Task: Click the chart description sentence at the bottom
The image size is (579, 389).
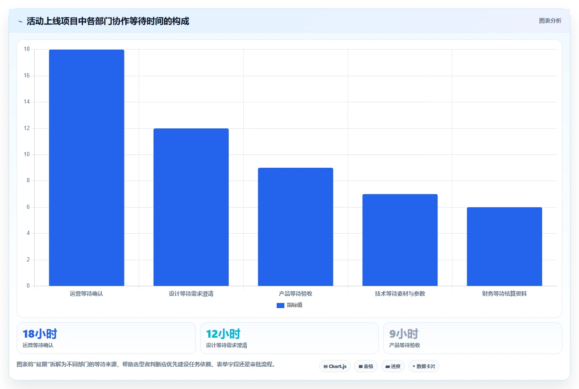Action: tap(147, 365)
